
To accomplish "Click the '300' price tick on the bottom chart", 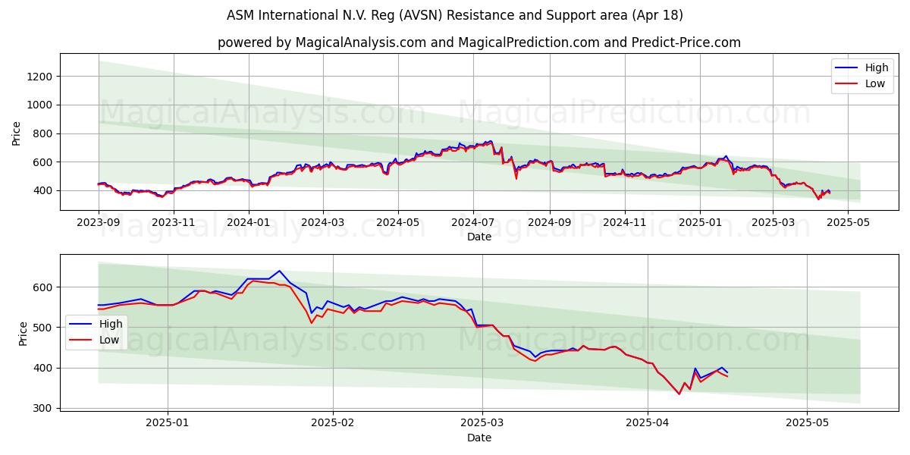I will click(x=44, y=408).
